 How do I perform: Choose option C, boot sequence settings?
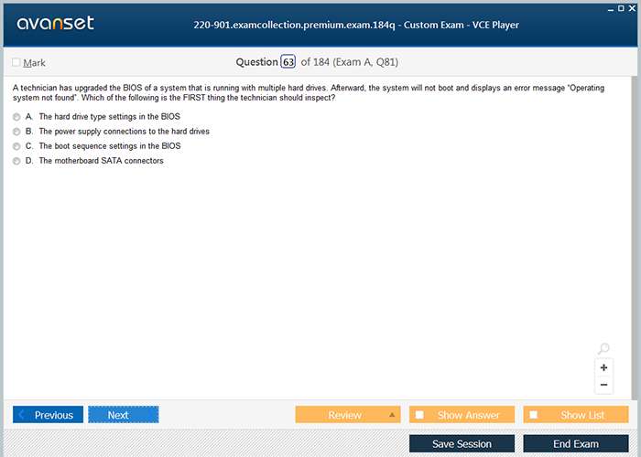pyautogui.click(x=16, y=146)
